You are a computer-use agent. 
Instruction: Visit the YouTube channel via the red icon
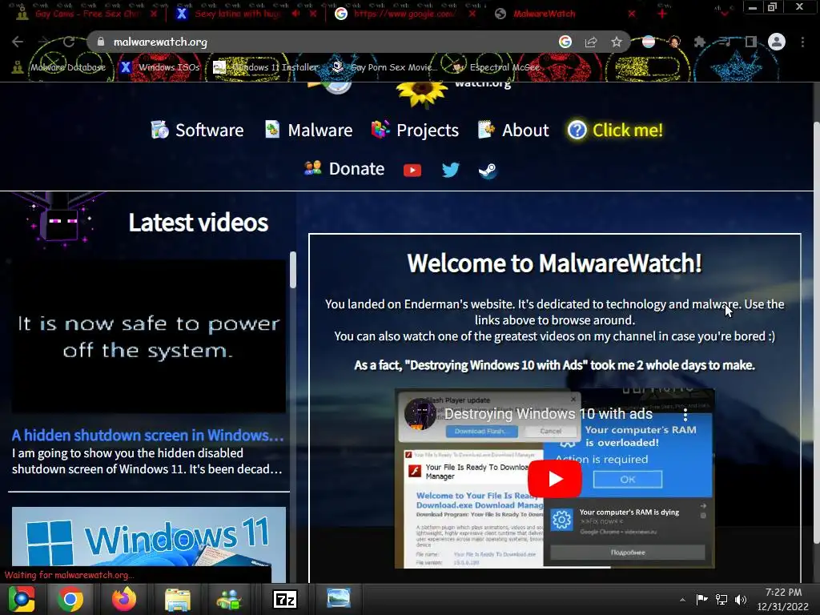point(412,170)
